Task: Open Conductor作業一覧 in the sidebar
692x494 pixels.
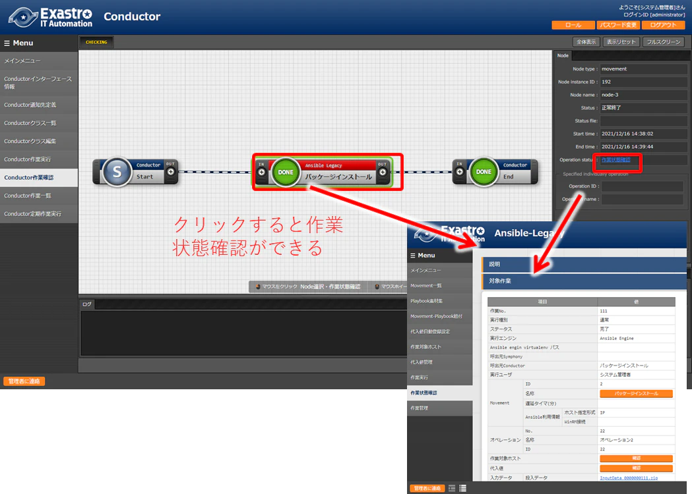Action: pyautogui.click(x=39, y=196)
